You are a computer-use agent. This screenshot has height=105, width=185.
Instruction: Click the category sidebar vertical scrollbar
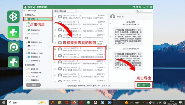tap(53, 27)
